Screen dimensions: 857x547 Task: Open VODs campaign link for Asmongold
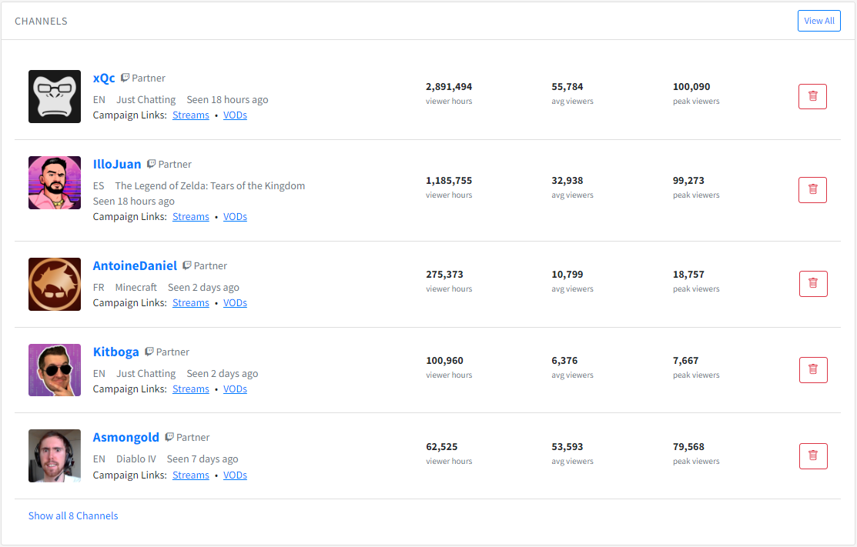tap(235, 475)
